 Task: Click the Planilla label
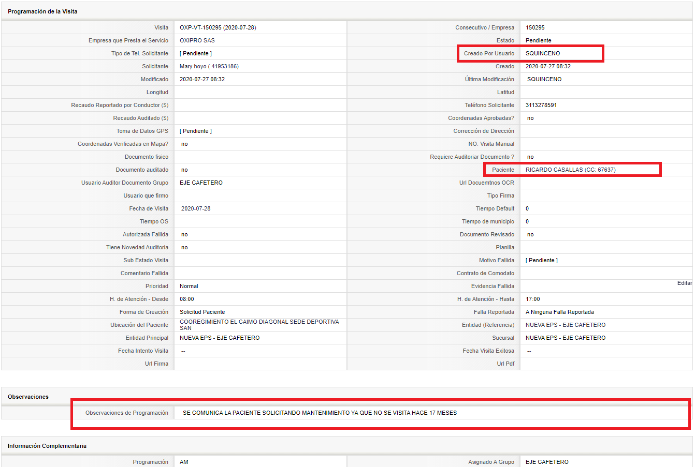tap(505, 247)
